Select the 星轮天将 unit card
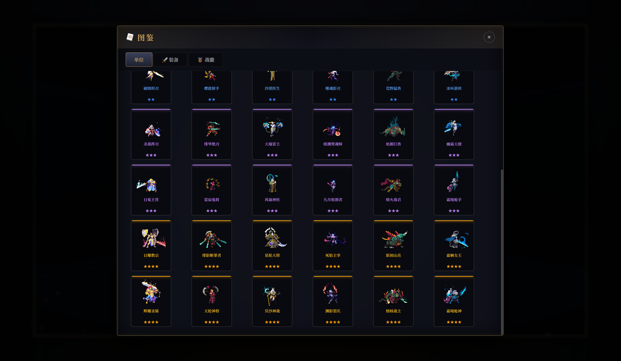The height and width of the screenshot is (361, 621). [272, 245]
